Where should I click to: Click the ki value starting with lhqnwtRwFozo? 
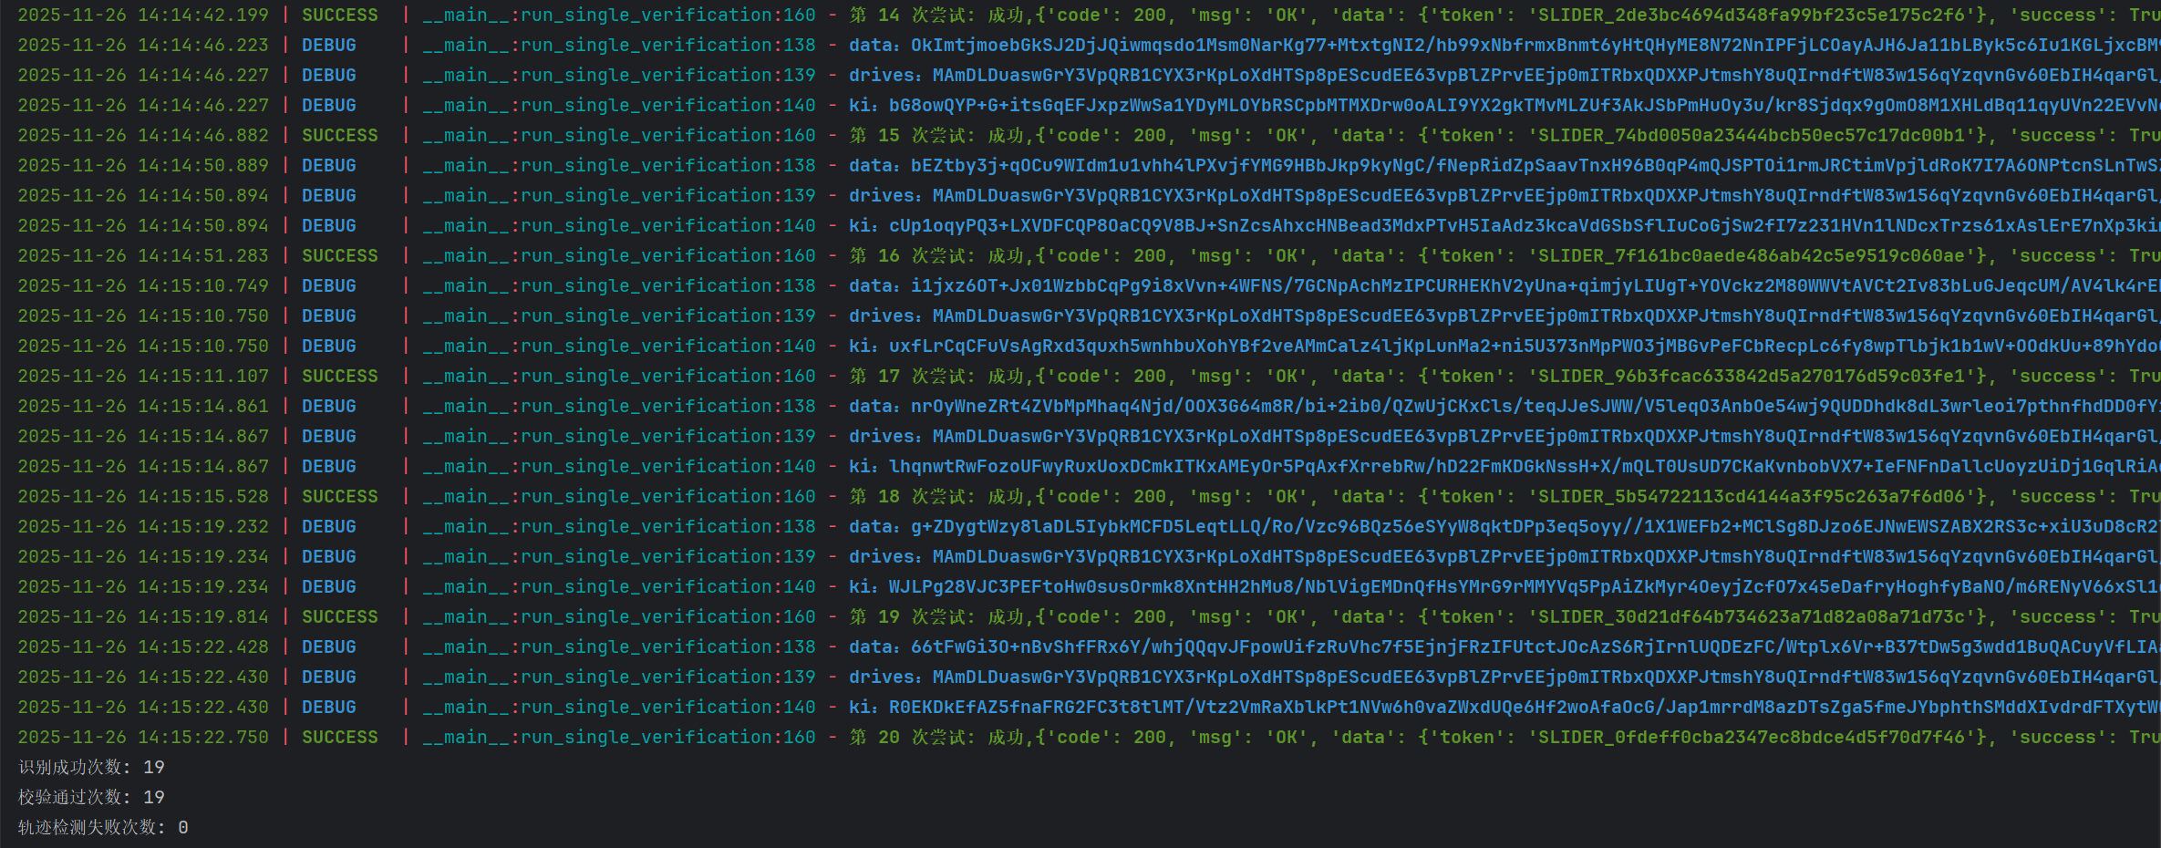click(1523, 467)
